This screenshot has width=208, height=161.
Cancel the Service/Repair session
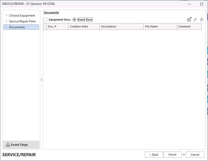point(195,155)
